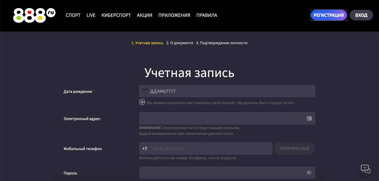The height and width of the screenshot is (181, 379).
Task: Click the Мобильный телефон label
Action: coord(83,149)
